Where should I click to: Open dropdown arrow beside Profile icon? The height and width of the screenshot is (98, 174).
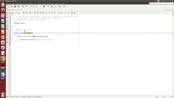(x=66, y=6)
